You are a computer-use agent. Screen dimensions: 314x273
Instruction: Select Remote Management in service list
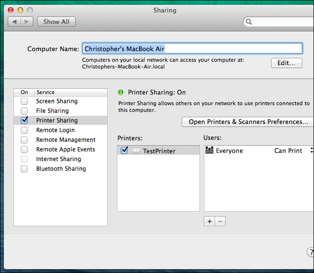pos(66,140)
